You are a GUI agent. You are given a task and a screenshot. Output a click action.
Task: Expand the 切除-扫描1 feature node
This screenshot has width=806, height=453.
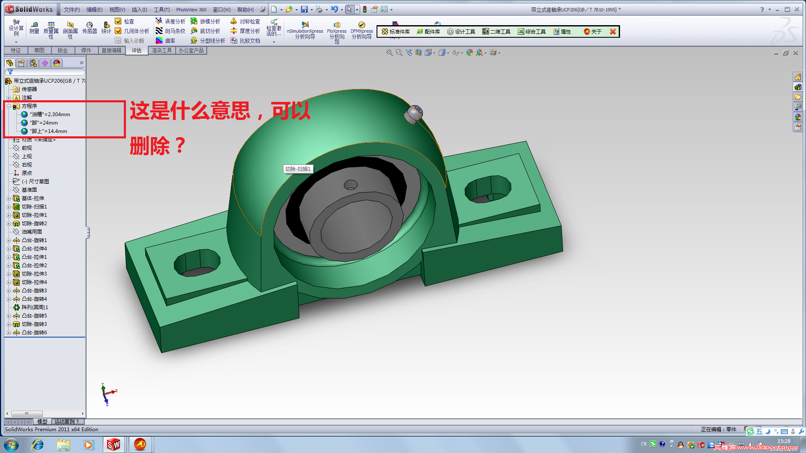pos(8,207)
